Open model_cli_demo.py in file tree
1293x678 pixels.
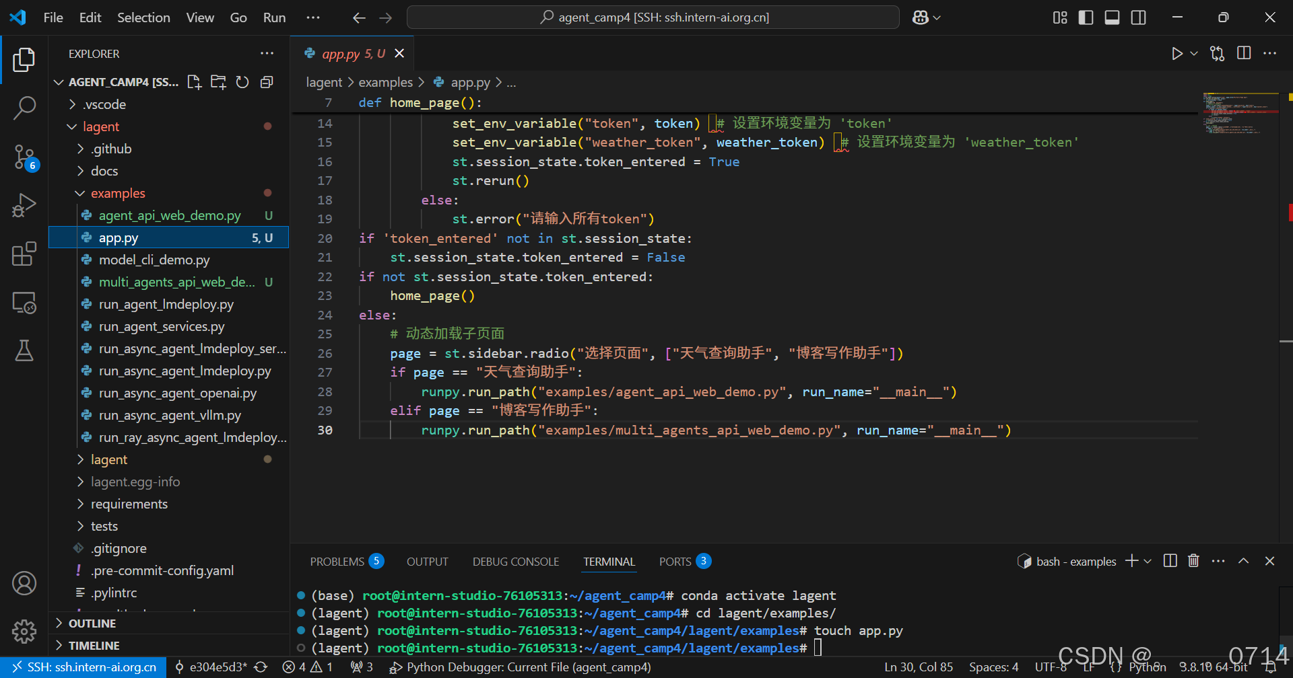click(x=169, y=260)
